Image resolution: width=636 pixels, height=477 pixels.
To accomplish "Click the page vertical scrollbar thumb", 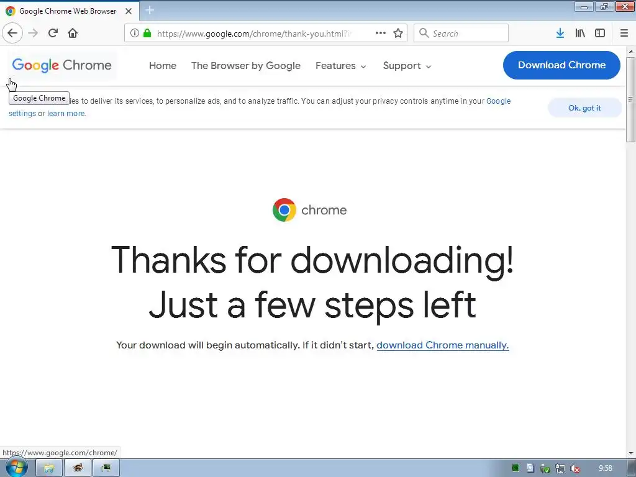I will tap(630, 99).
